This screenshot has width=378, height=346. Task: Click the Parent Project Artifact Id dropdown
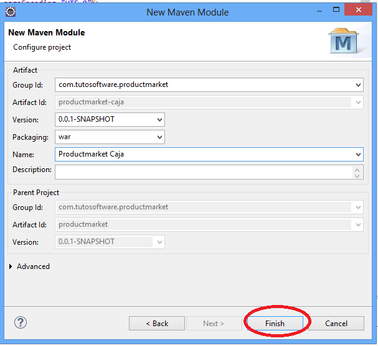pos(209,224)
